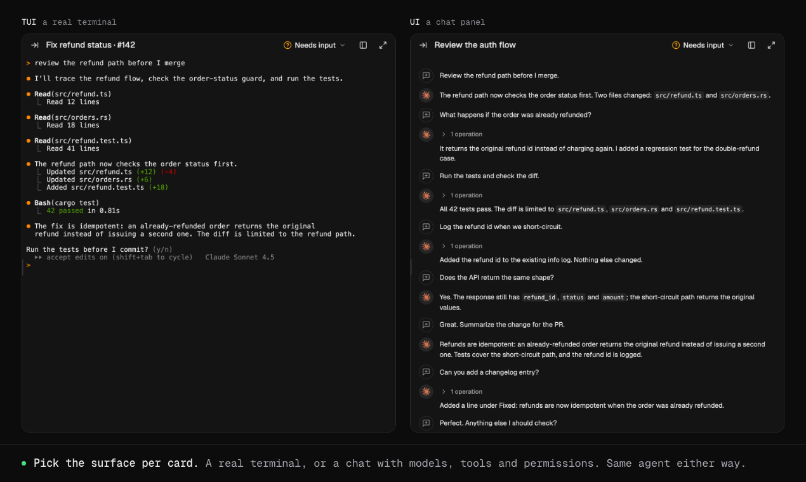Click 'accept edits on (shift+tab to cycle)' status line
Image resolution: width=806 pixels, height=482 pixels.
tap(114, 257)
